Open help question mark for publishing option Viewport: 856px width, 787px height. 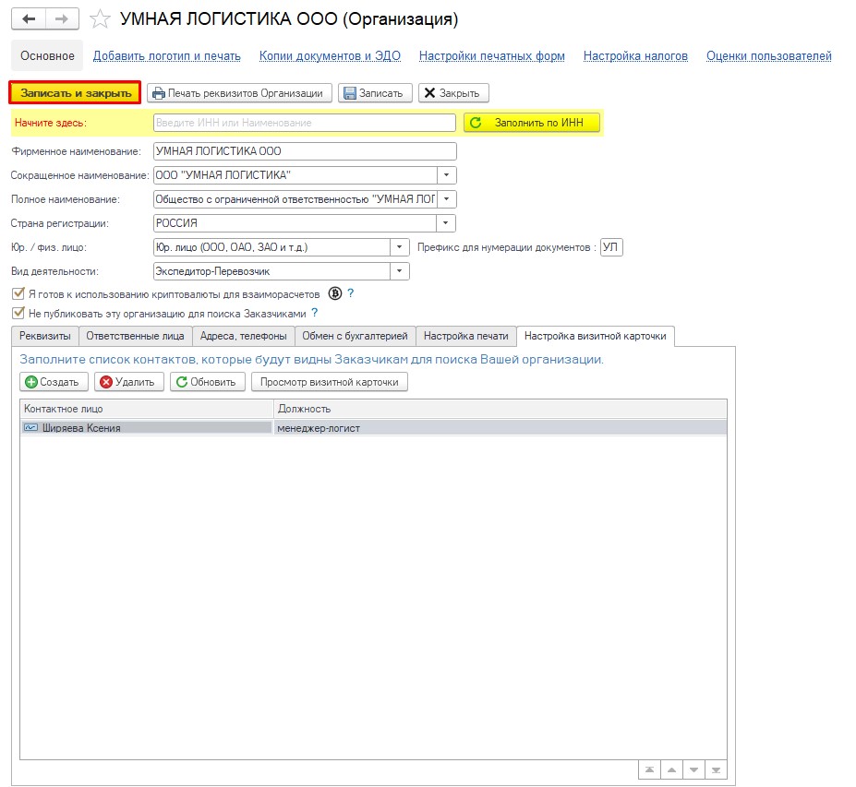[315, 313]
